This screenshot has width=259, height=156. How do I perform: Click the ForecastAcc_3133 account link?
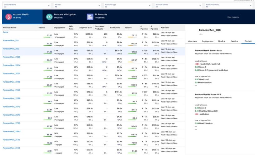tap(11, 148)
